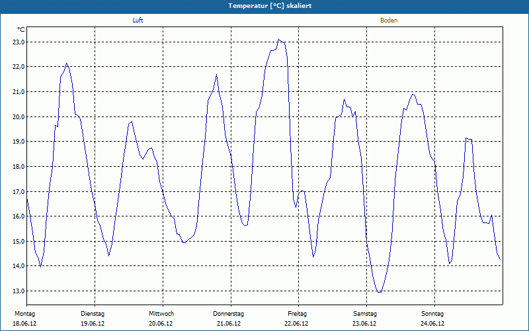Screen dimensions: 529x331
Task: Click the 18,0 axis value
Action: (x=19, y=167)
